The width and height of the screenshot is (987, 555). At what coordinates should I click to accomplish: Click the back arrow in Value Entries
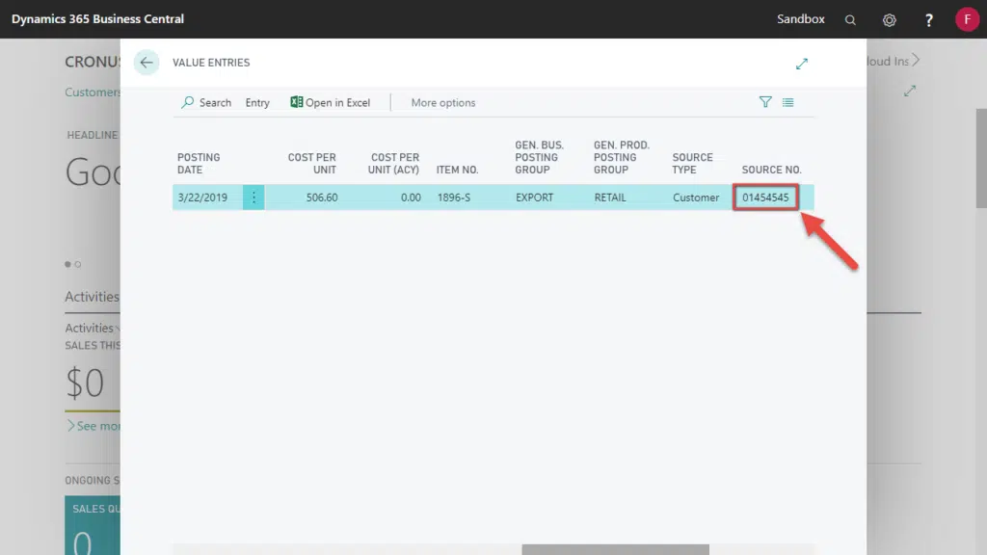(147, 63)
